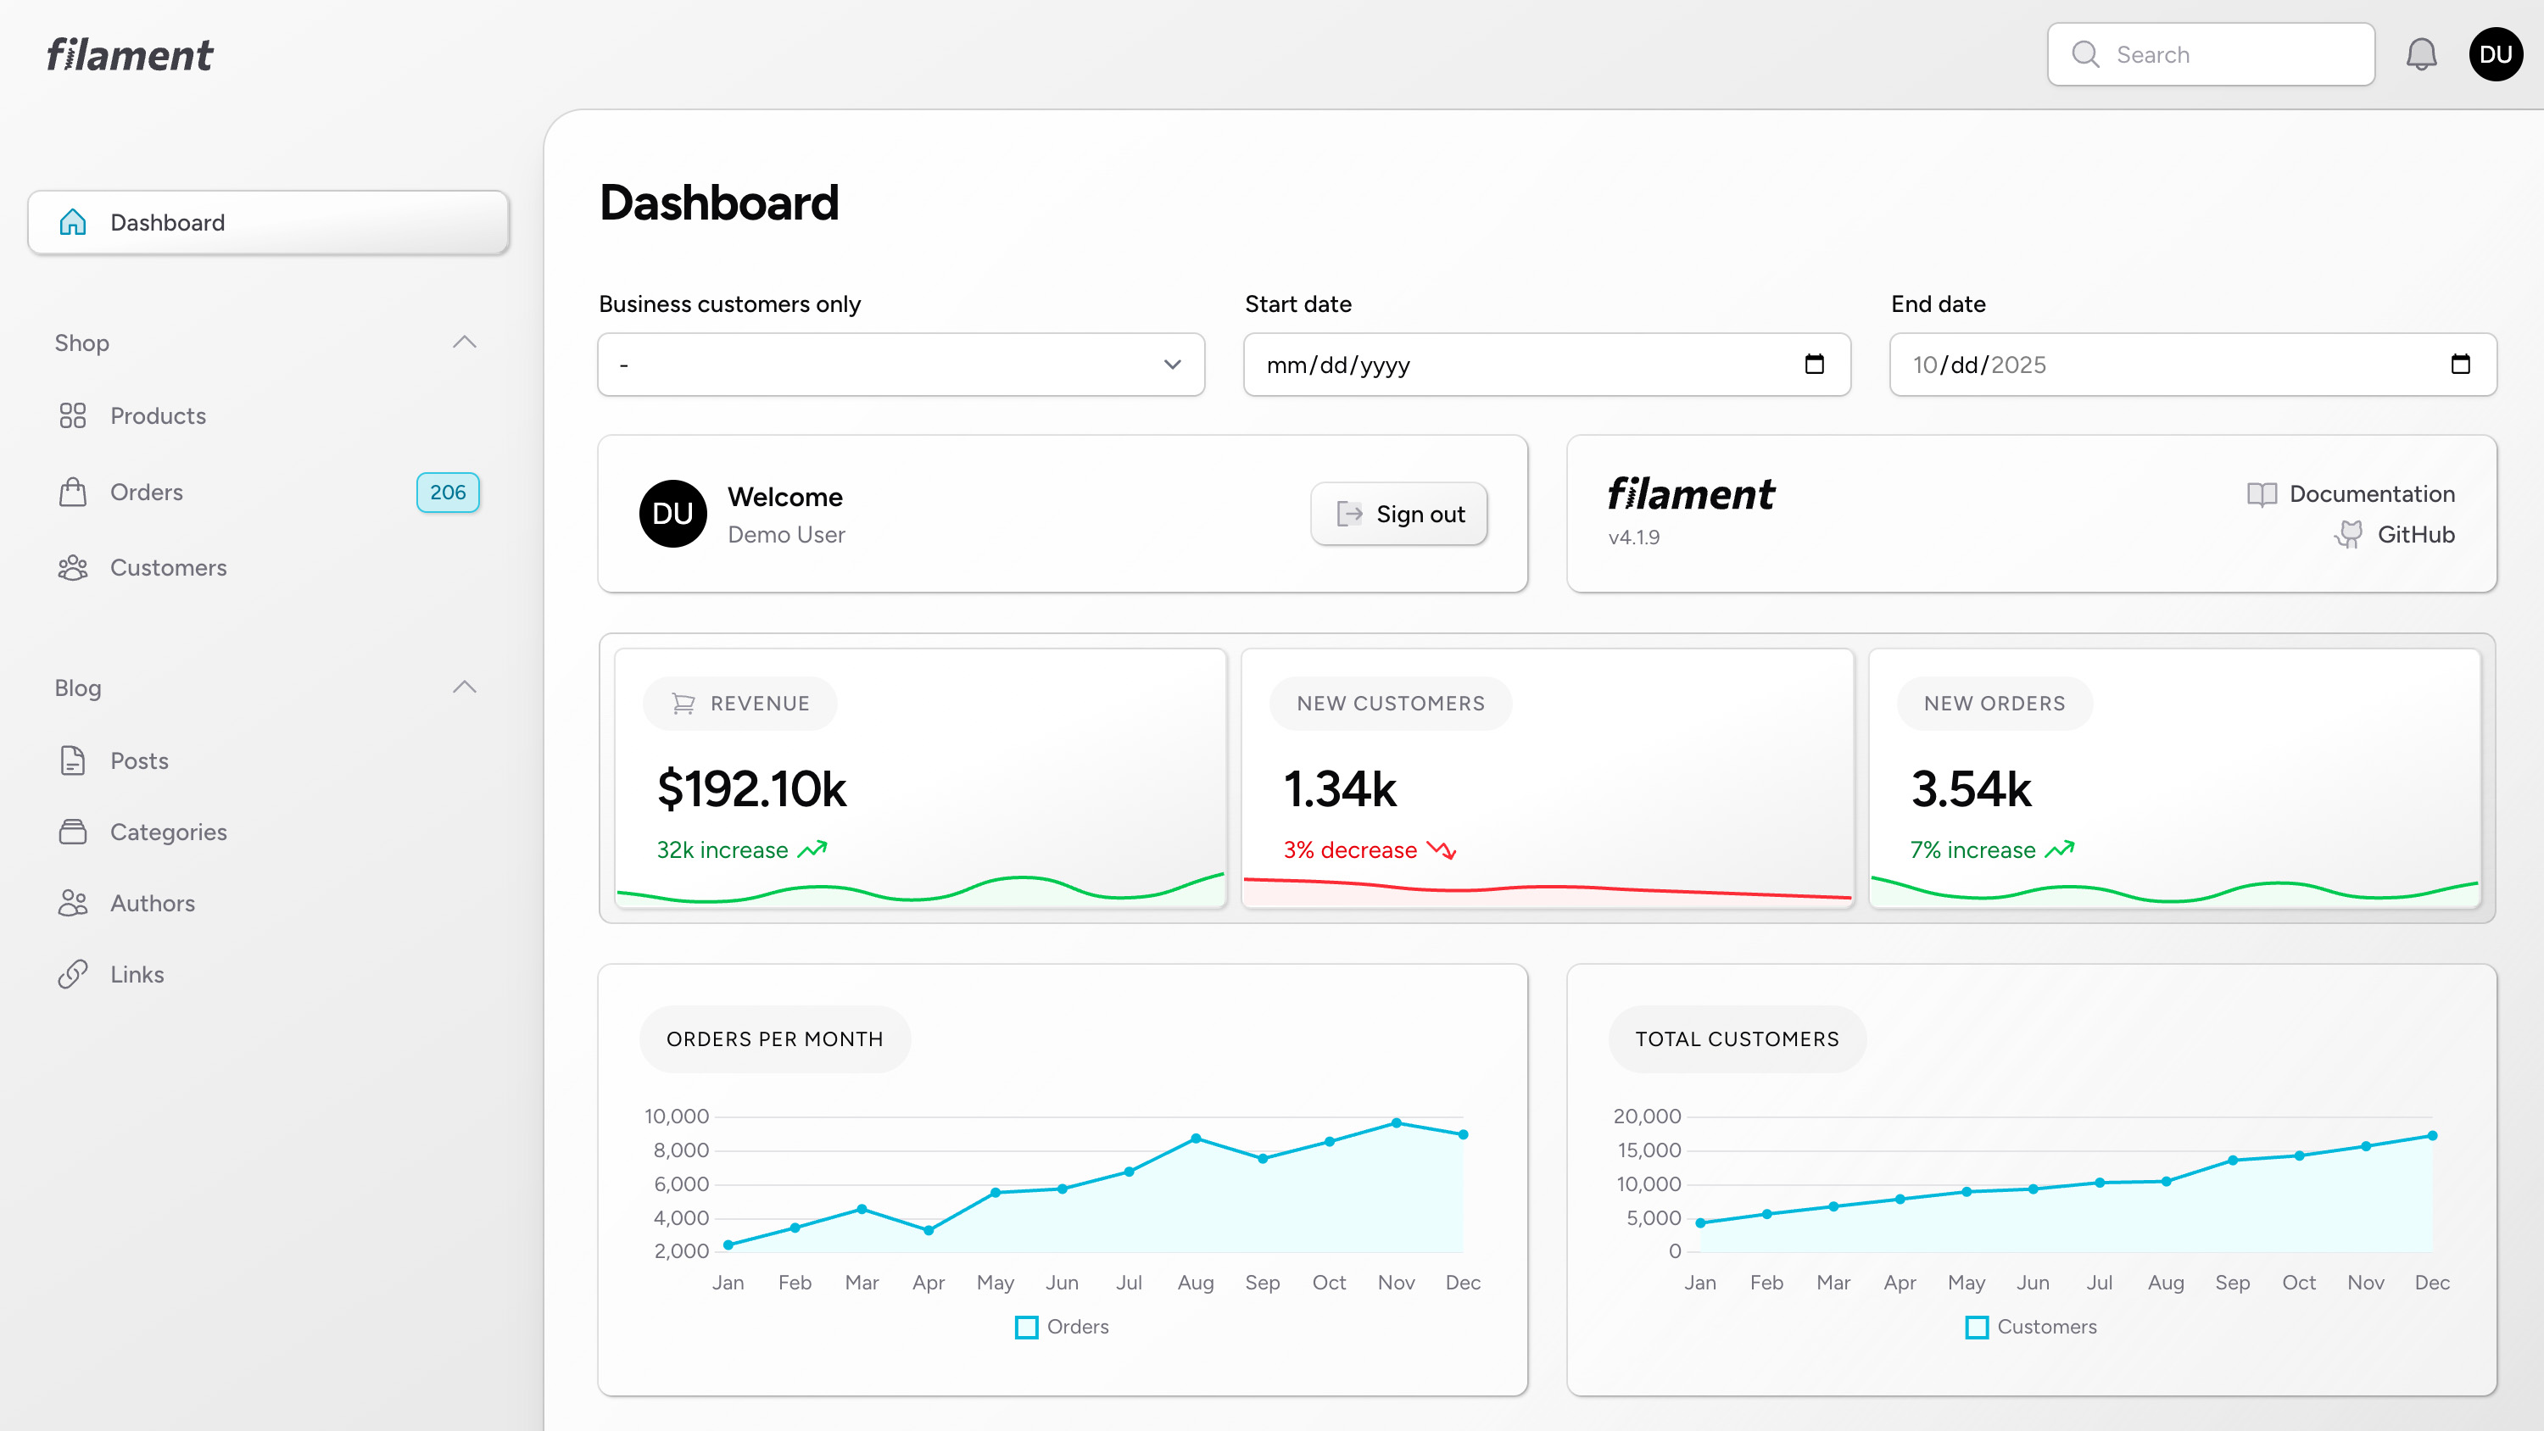Toggle Customers legend box in chart
Viewport: 2544px width, 1431px height.
click(1976, 1328)
